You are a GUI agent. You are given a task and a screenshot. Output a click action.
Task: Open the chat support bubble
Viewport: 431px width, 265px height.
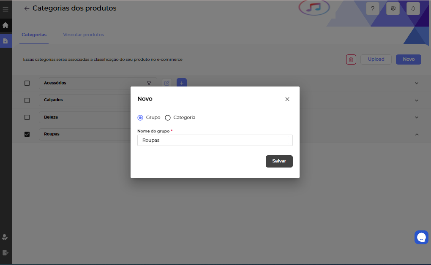pos(421,238)
